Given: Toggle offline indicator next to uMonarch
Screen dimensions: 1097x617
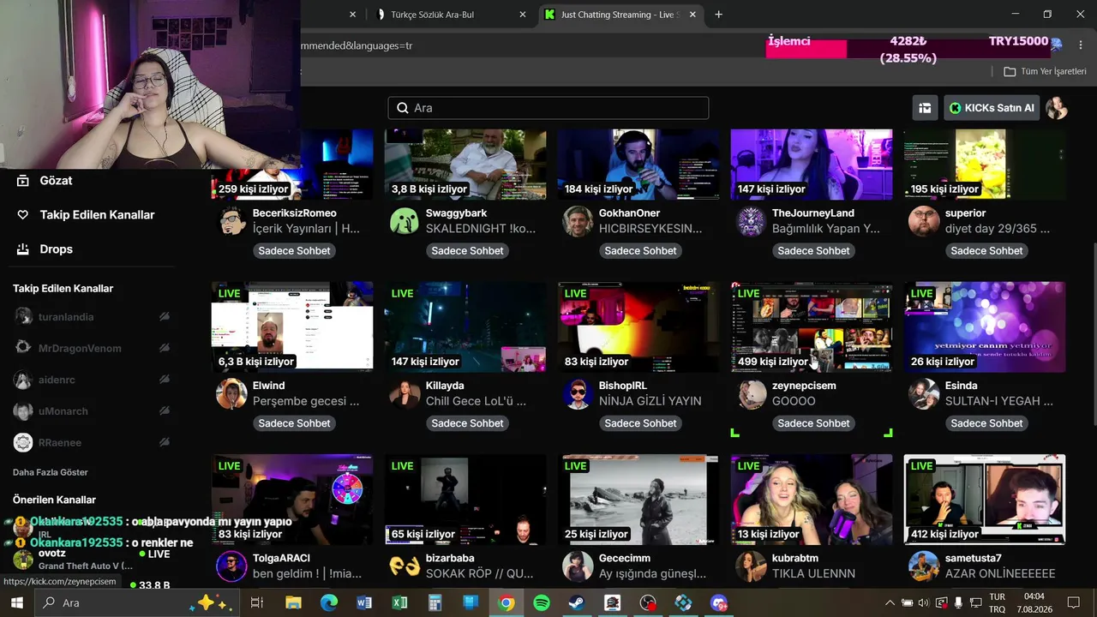Looking at the screenshot, I should pos(164,411).
